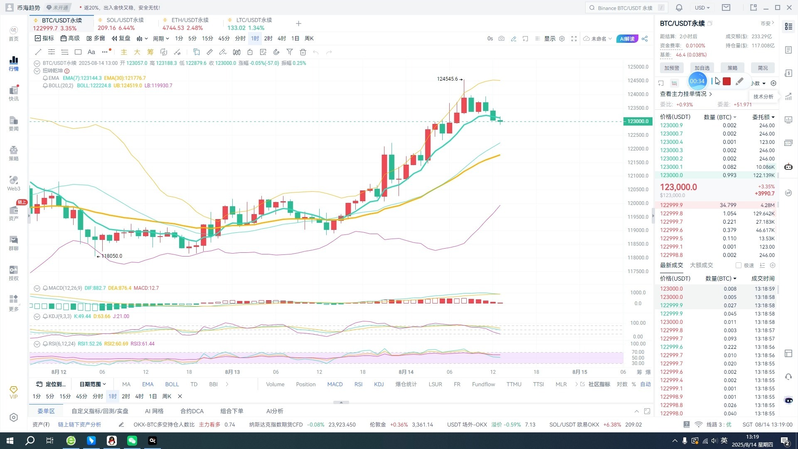Open the VIP sidebar icon

(14, 392)
